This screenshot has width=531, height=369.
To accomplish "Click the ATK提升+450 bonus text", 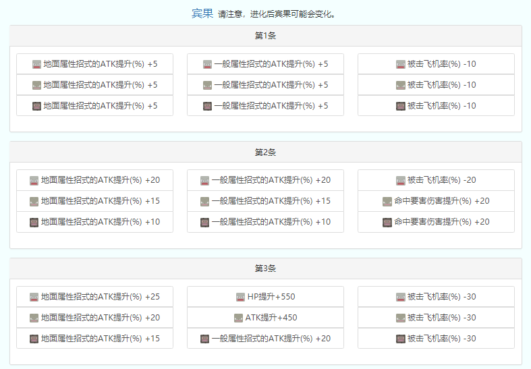I will click(x=271, y=318).
